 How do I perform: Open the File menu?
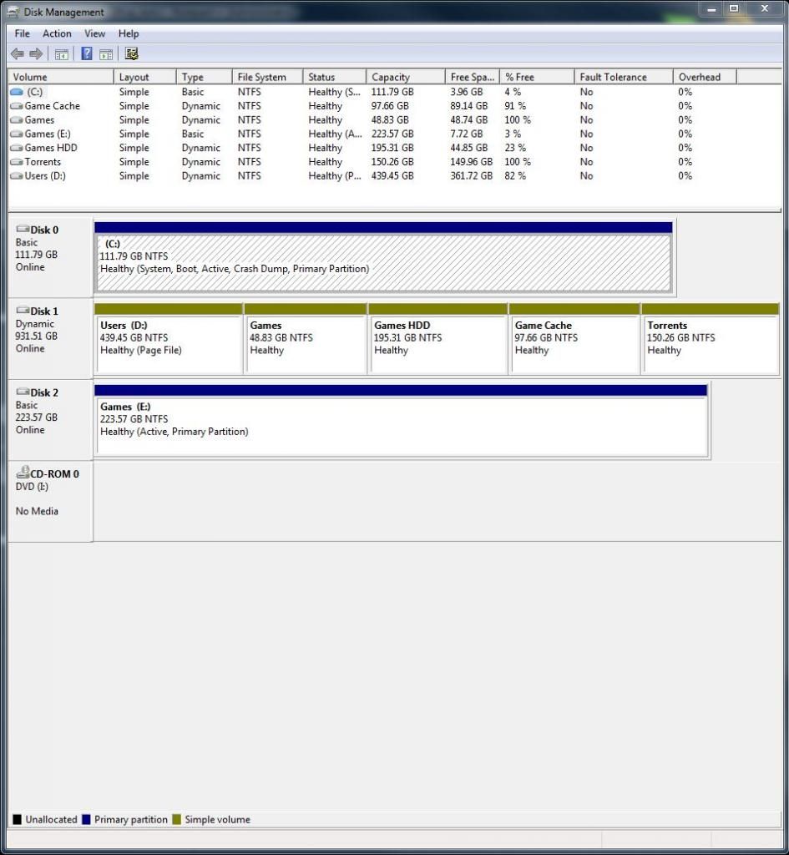23,33
